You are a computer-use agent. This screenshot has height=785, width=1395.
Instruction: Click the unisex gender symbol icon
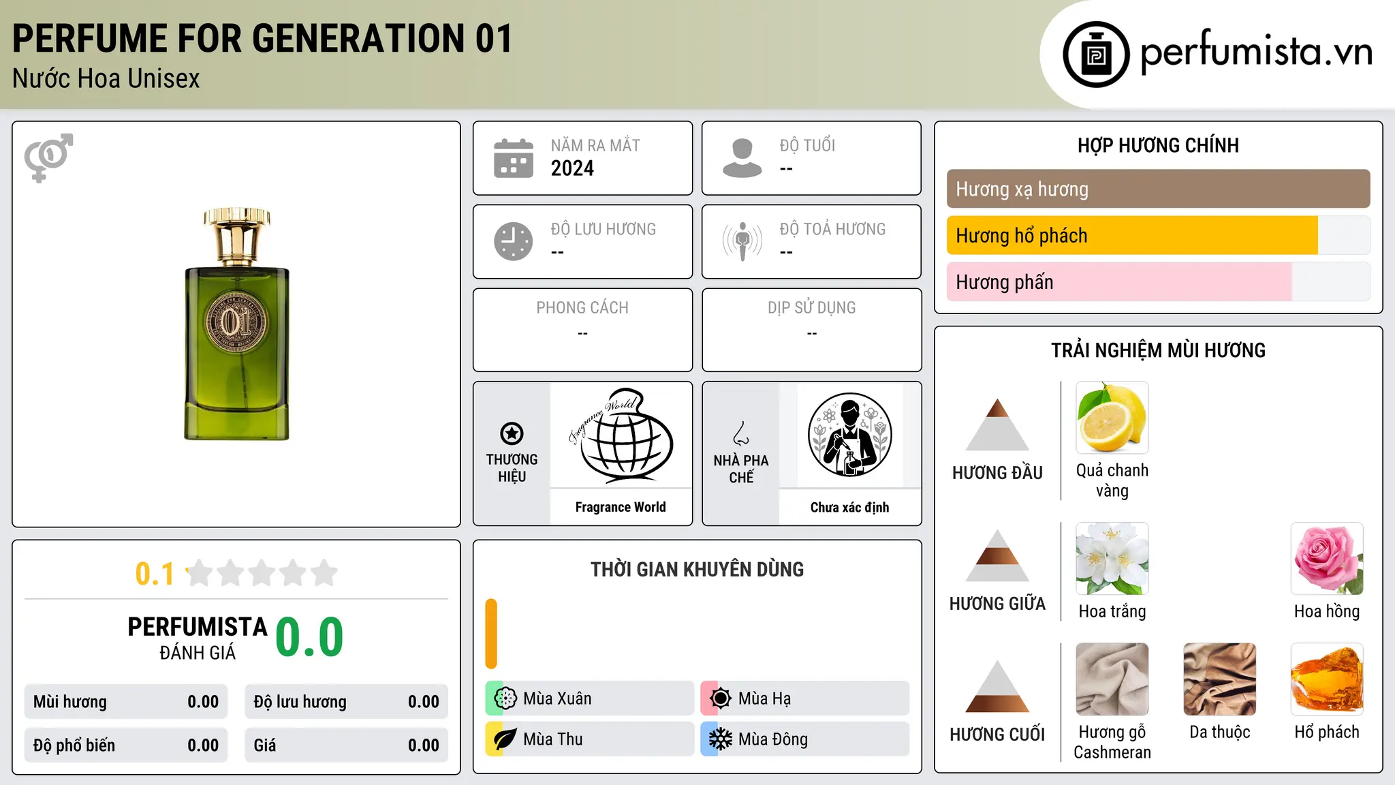[48, 157]
